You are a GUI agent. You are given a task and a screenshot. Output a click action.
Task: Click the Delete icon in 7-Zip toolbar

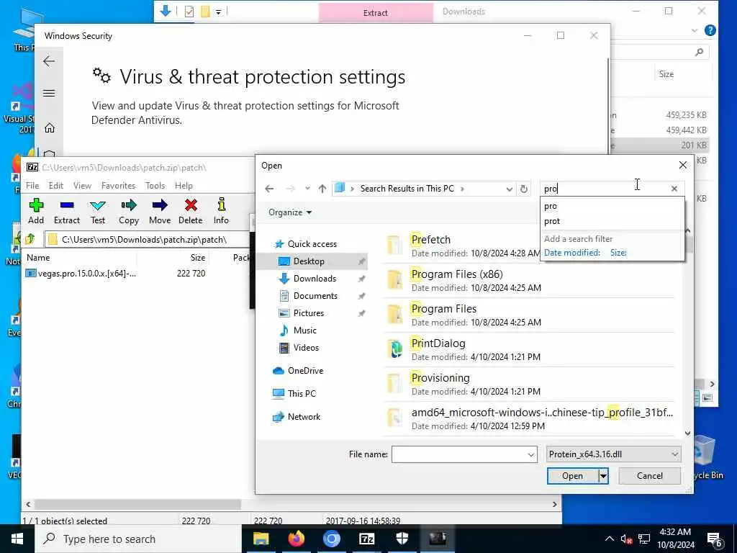click(x=190, y=205)
